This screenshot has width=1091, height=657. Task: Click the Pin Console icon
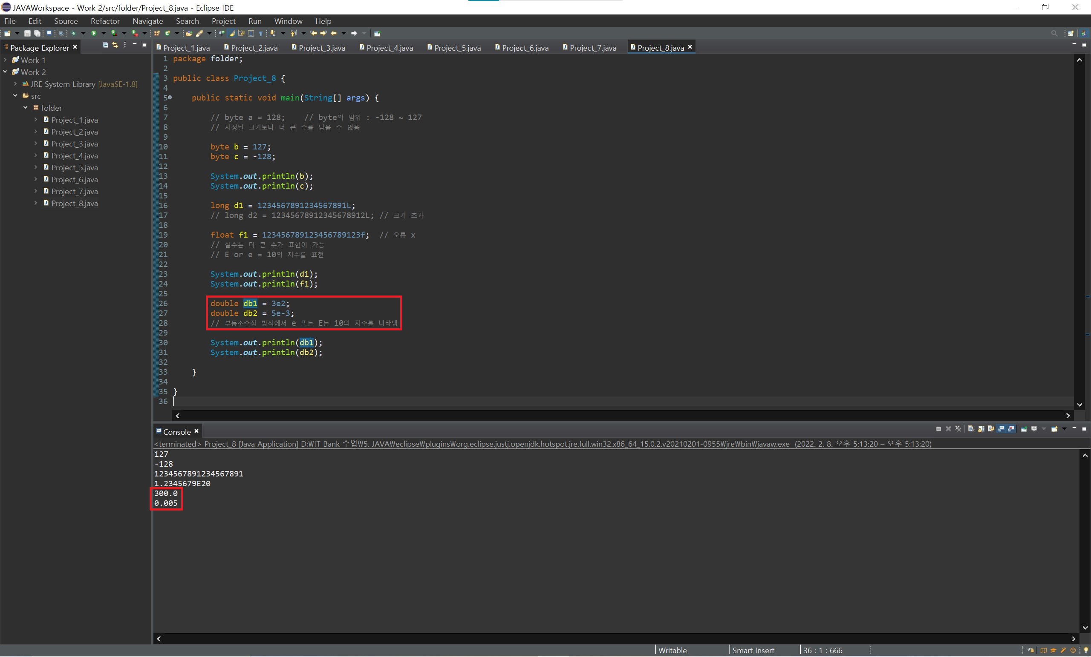point(1024,429)
